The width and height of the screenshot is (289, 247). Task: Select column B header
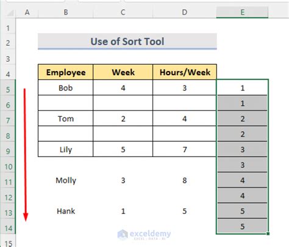pyautogui.click(x=66, y=12)
